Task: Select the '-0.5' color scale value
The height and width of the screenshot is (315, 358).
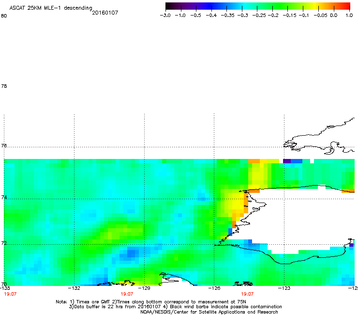Action: [195, 16]
